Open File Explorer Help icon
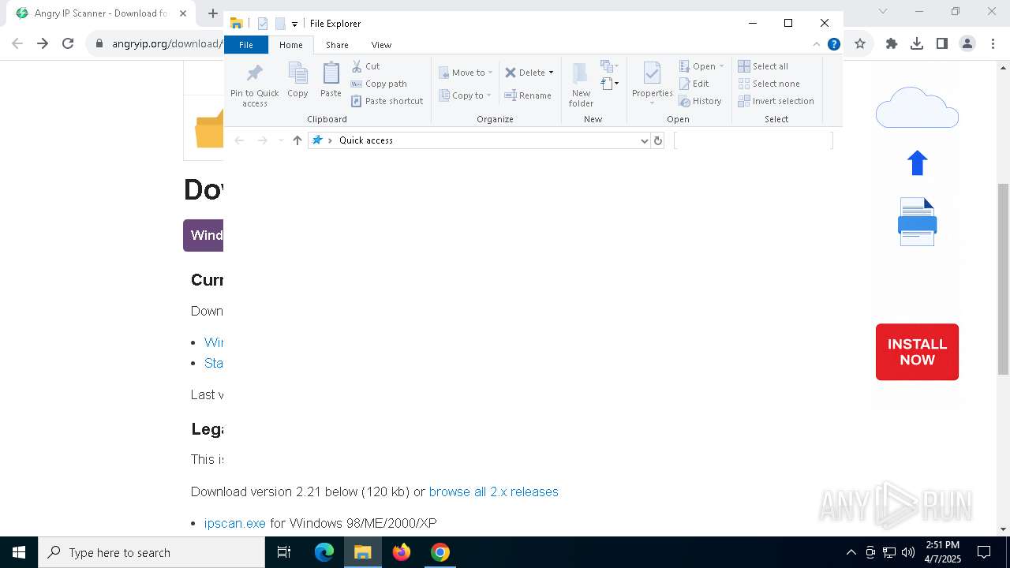This screenshot has width=1010, height=568. coord(833,44)
